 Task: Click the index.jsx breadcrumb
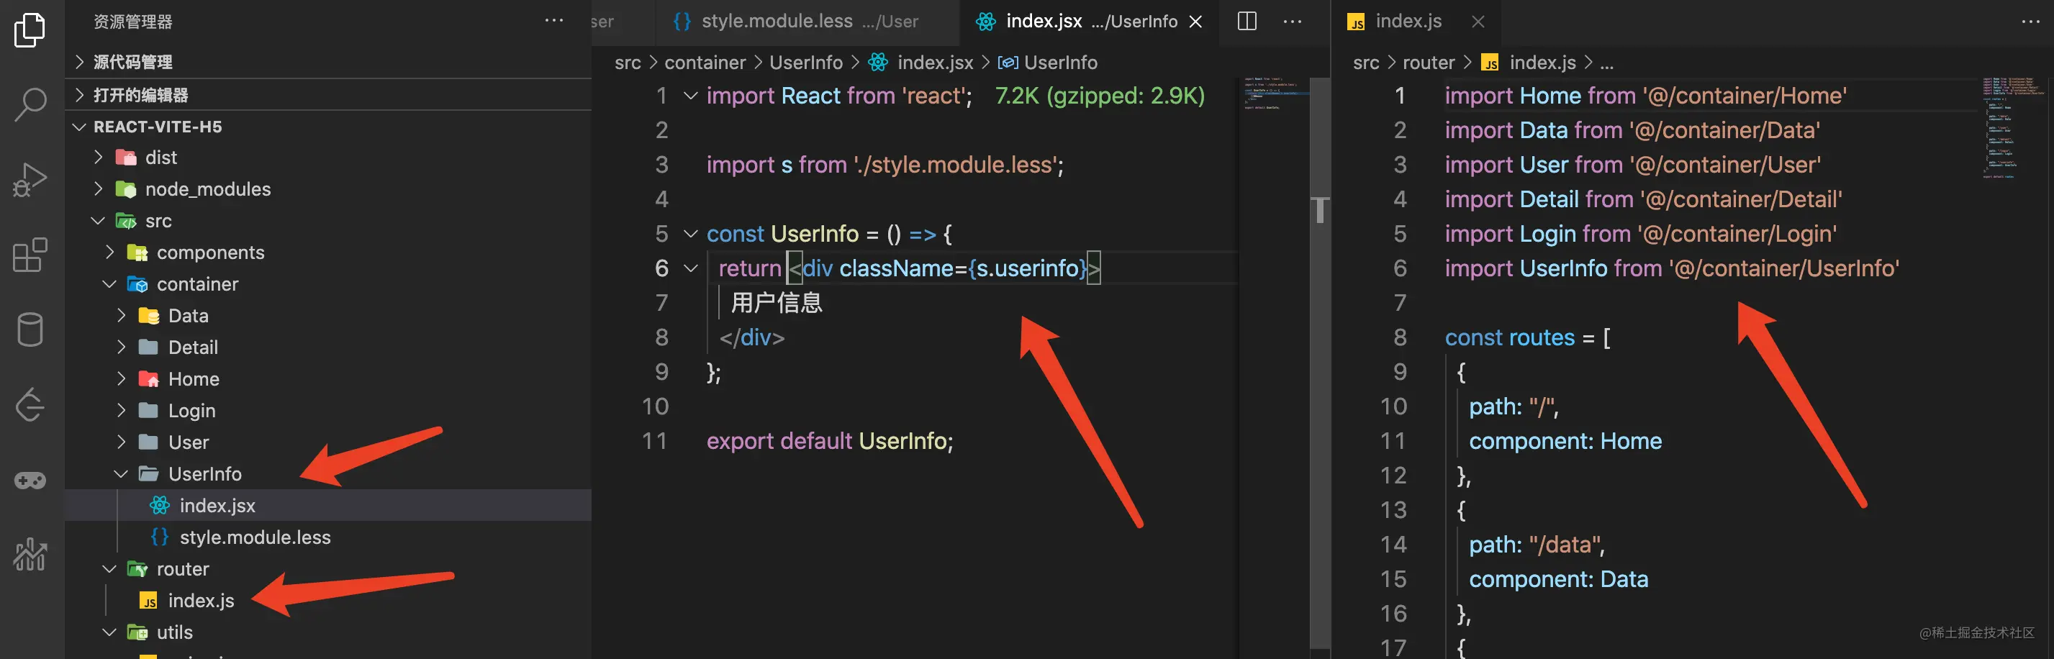coord(921,62)
